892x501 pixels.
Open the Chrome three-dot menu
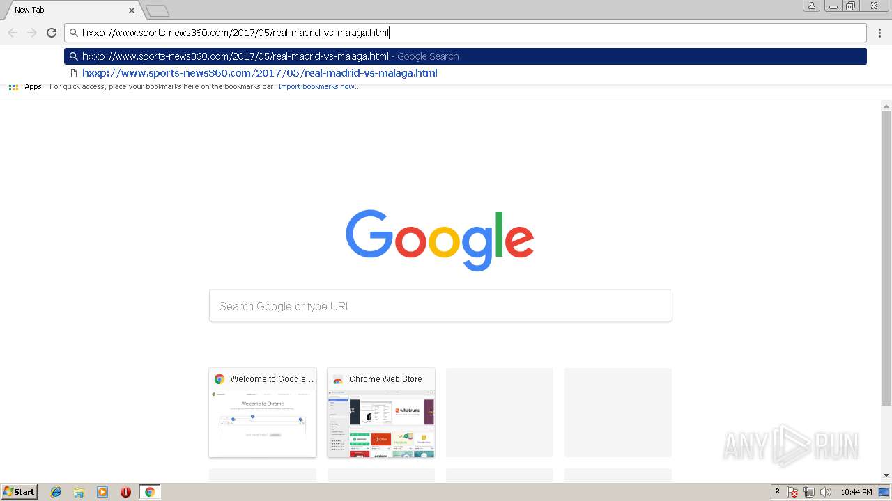click(x=880, y=33)
